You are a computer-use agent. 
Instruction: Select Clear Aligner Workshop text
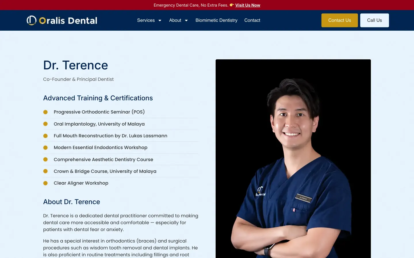pyautogui.click(x=81, y=183)
